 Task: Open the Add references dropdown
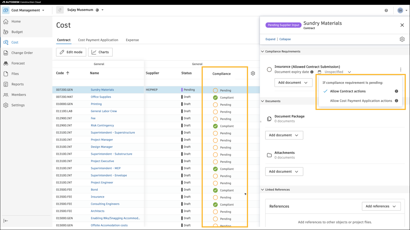point(381,206)
